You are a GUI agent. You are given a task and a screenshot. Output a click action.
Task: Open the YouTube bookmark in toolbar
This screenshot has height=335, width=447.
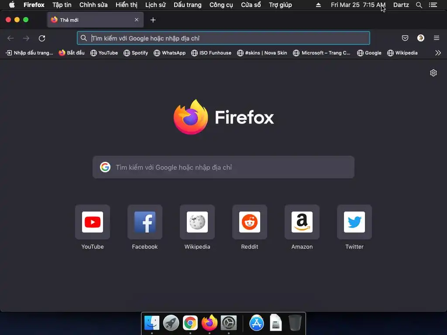[104, 53]
